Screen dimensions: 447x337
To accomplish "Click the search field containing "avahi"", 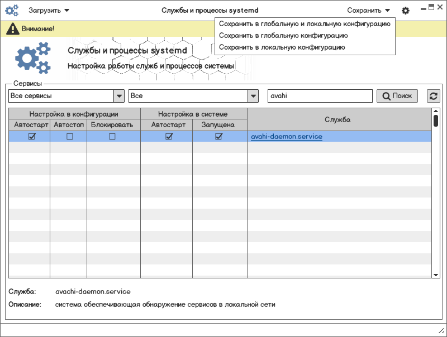I will (320, 96).
